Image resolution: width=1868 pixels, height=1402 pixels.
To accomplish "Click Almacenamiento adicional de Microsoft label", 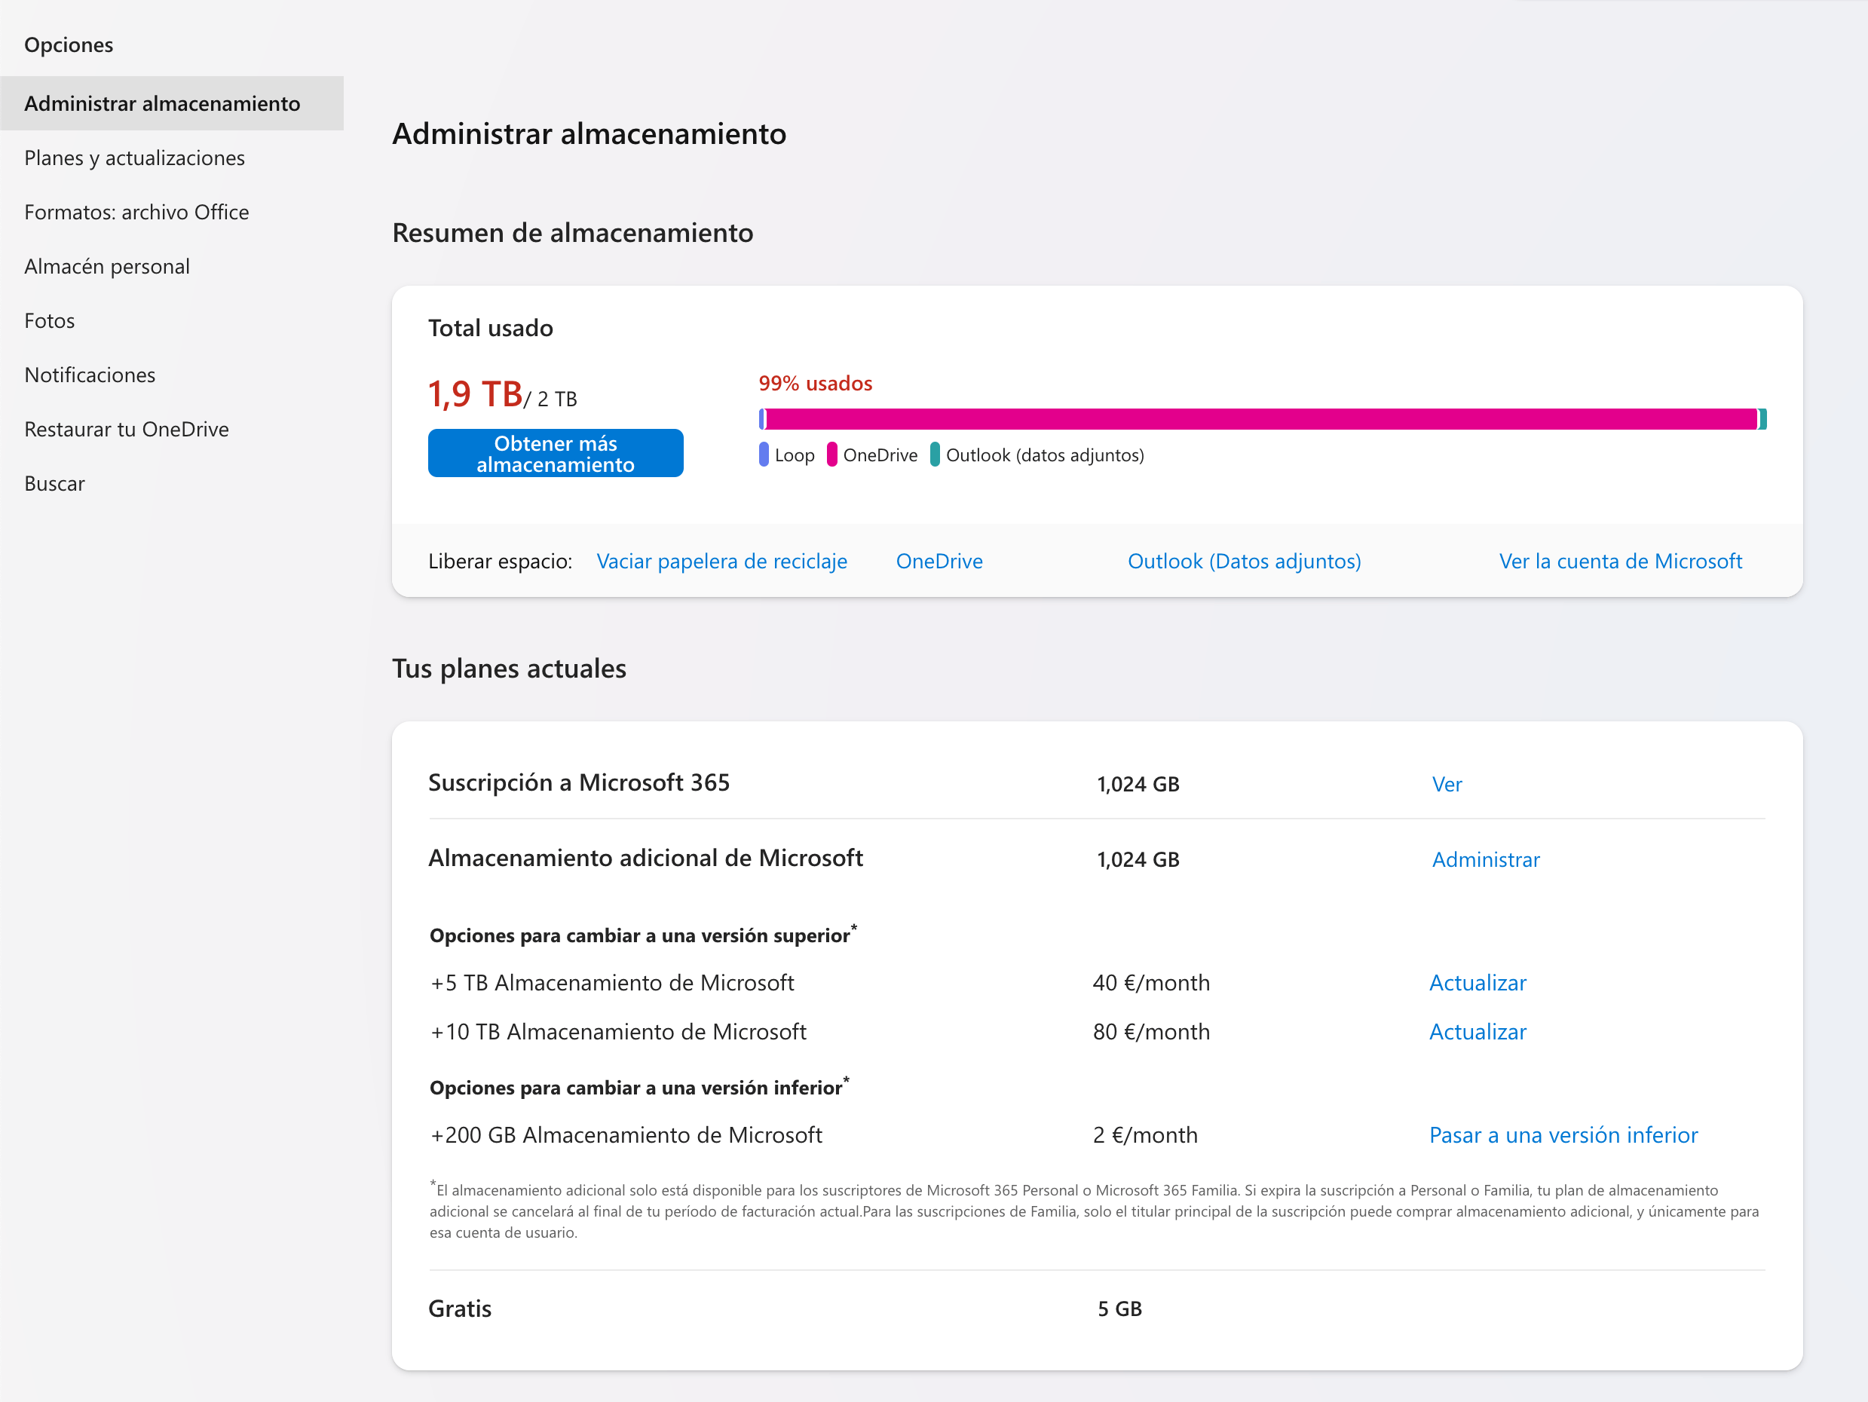I will [646, 857].
